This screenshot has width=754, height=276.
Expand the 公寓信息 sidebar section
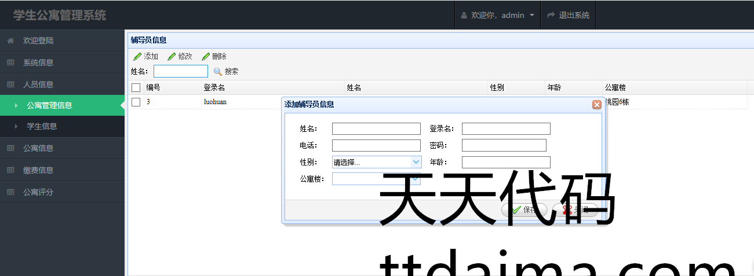[x=38, y=148]
